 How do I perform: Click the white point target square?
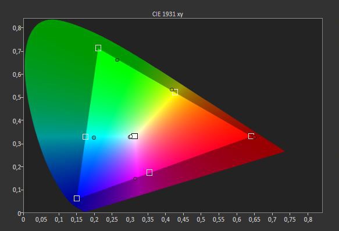[135, 136]
